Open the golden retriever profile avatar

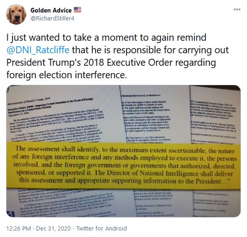coord(16,14)
